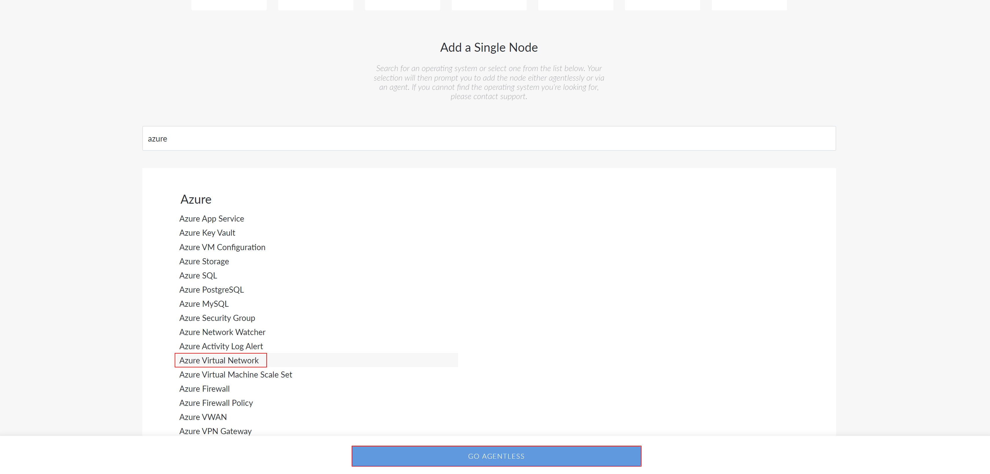Open Azure Storage option

tap(204, 261)
